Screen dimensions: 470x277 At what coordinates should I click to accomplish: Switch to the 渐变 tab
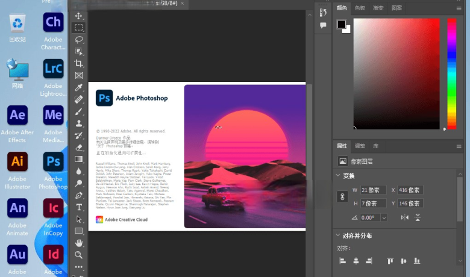coord(378,8)
